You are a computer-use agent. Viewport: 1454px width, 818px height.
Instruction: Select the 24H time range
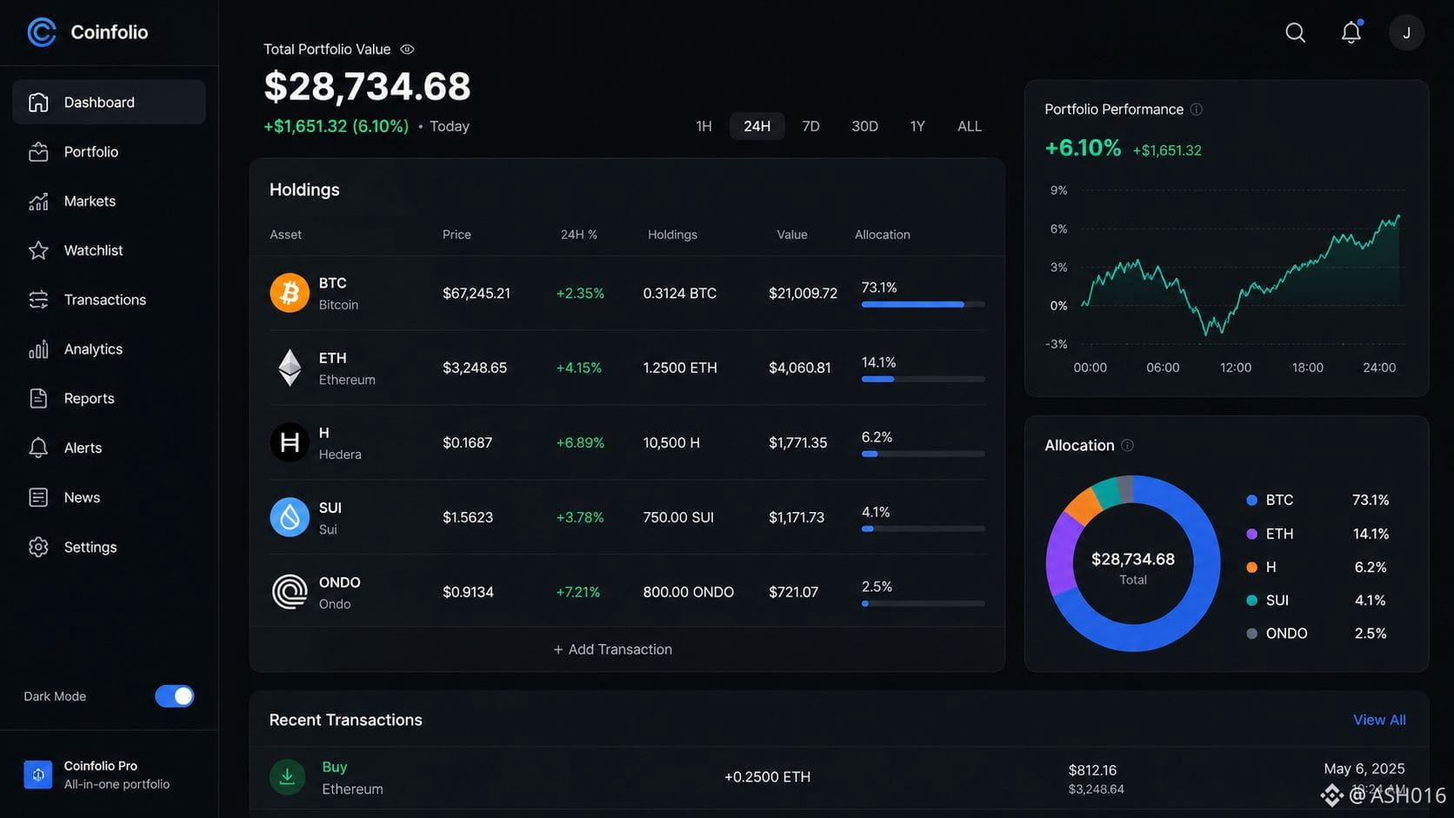757,126
